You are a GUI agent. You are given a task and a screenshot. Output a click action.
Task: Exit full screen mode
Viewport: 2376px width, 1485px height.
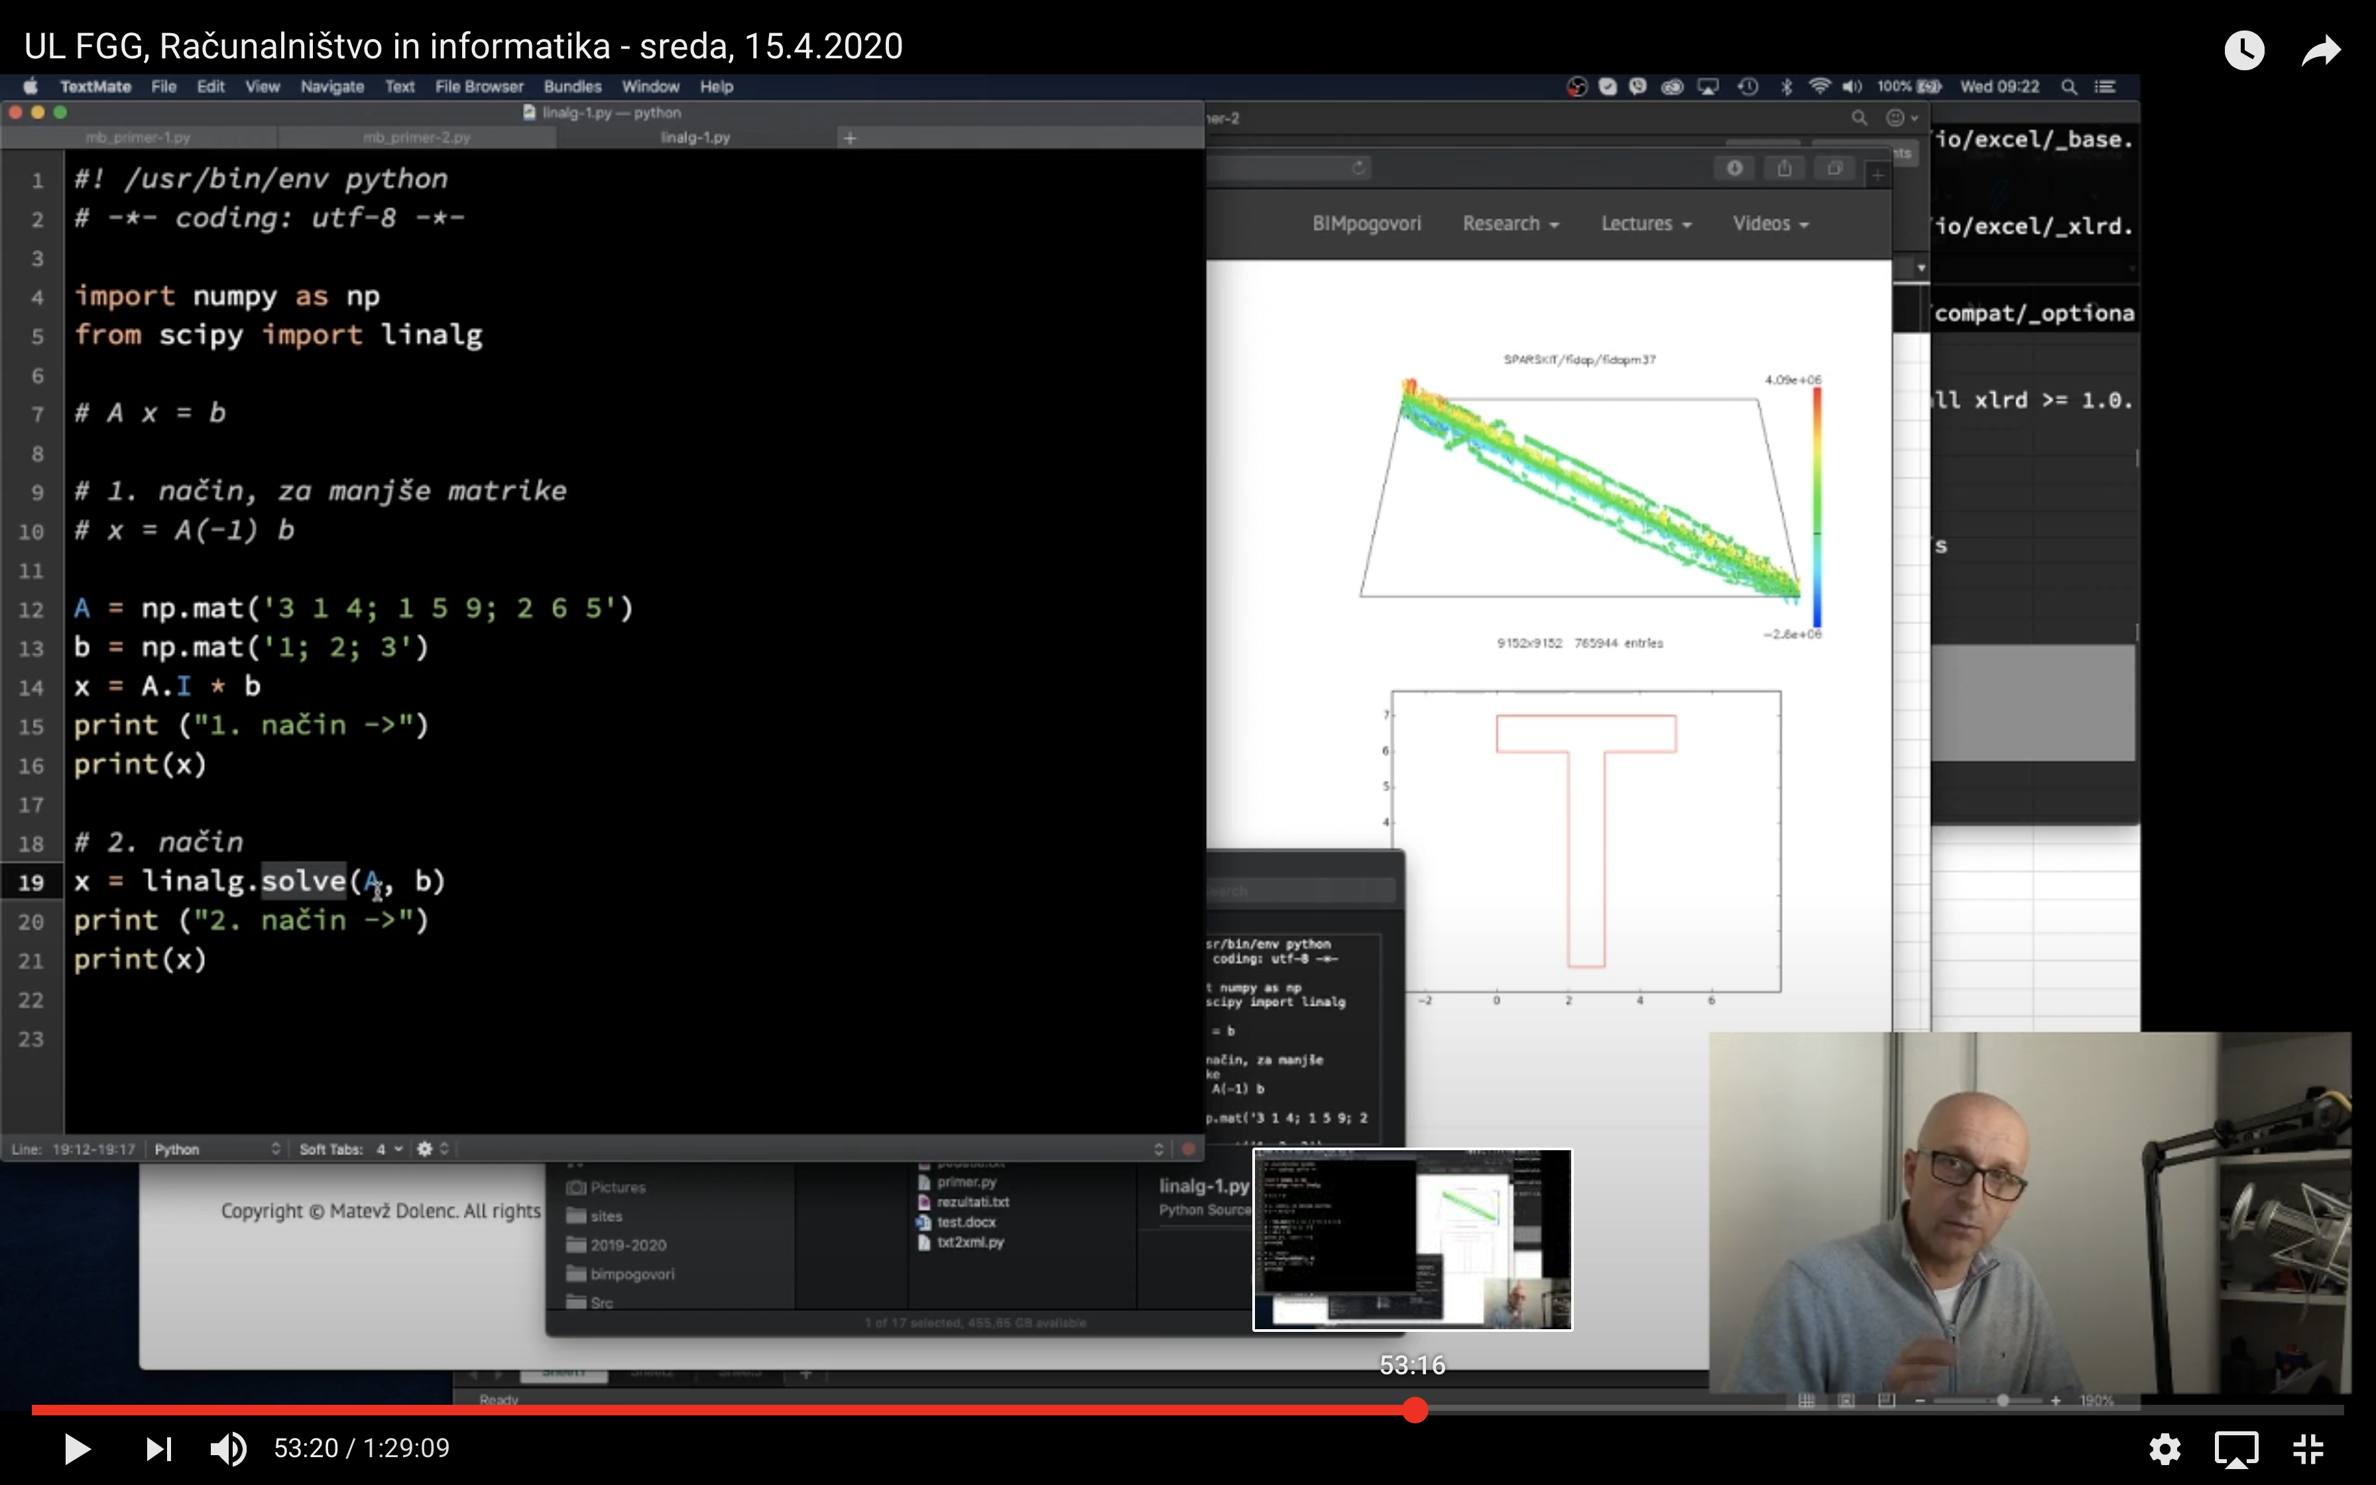(x=2308, y=1449)
